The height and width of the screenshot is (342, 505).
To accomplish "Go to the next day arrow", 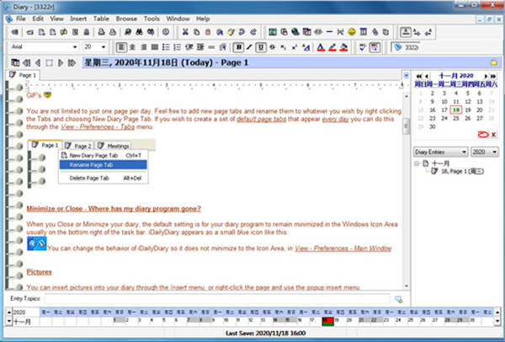I will 59,62.
